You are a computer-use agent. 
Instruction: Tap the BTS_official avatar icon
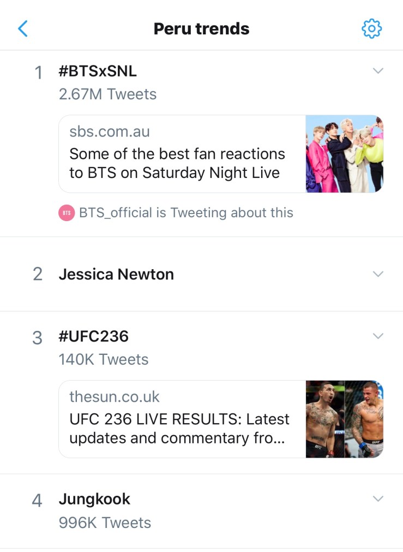click(x=66, y=213)
